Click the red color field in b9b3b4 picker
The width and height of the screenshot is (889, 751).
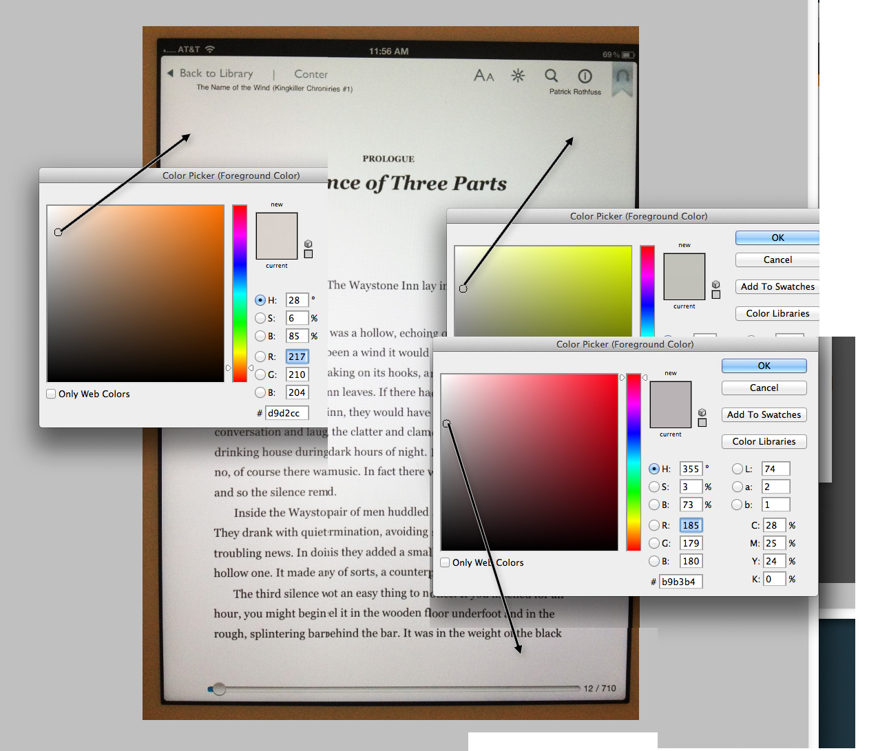pyautogui.click(x=530, y=462)
